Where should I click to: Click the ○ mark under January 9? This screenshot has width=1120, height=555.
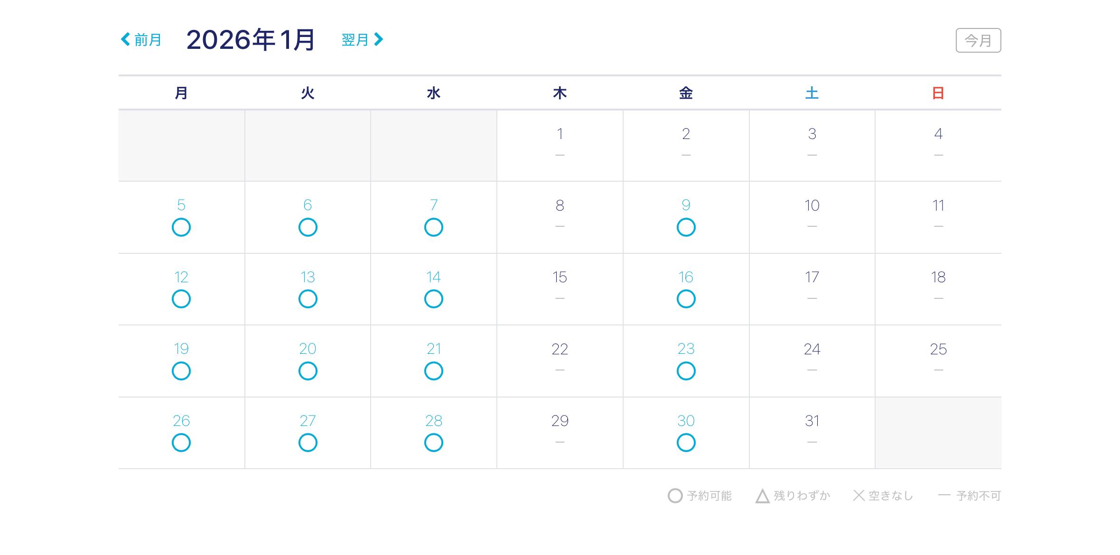tap(685, 228)
